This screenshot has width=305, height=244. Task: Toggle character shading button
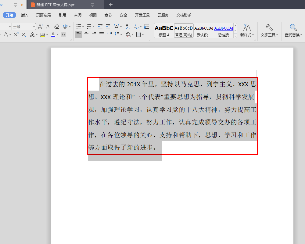coord(63,35)
